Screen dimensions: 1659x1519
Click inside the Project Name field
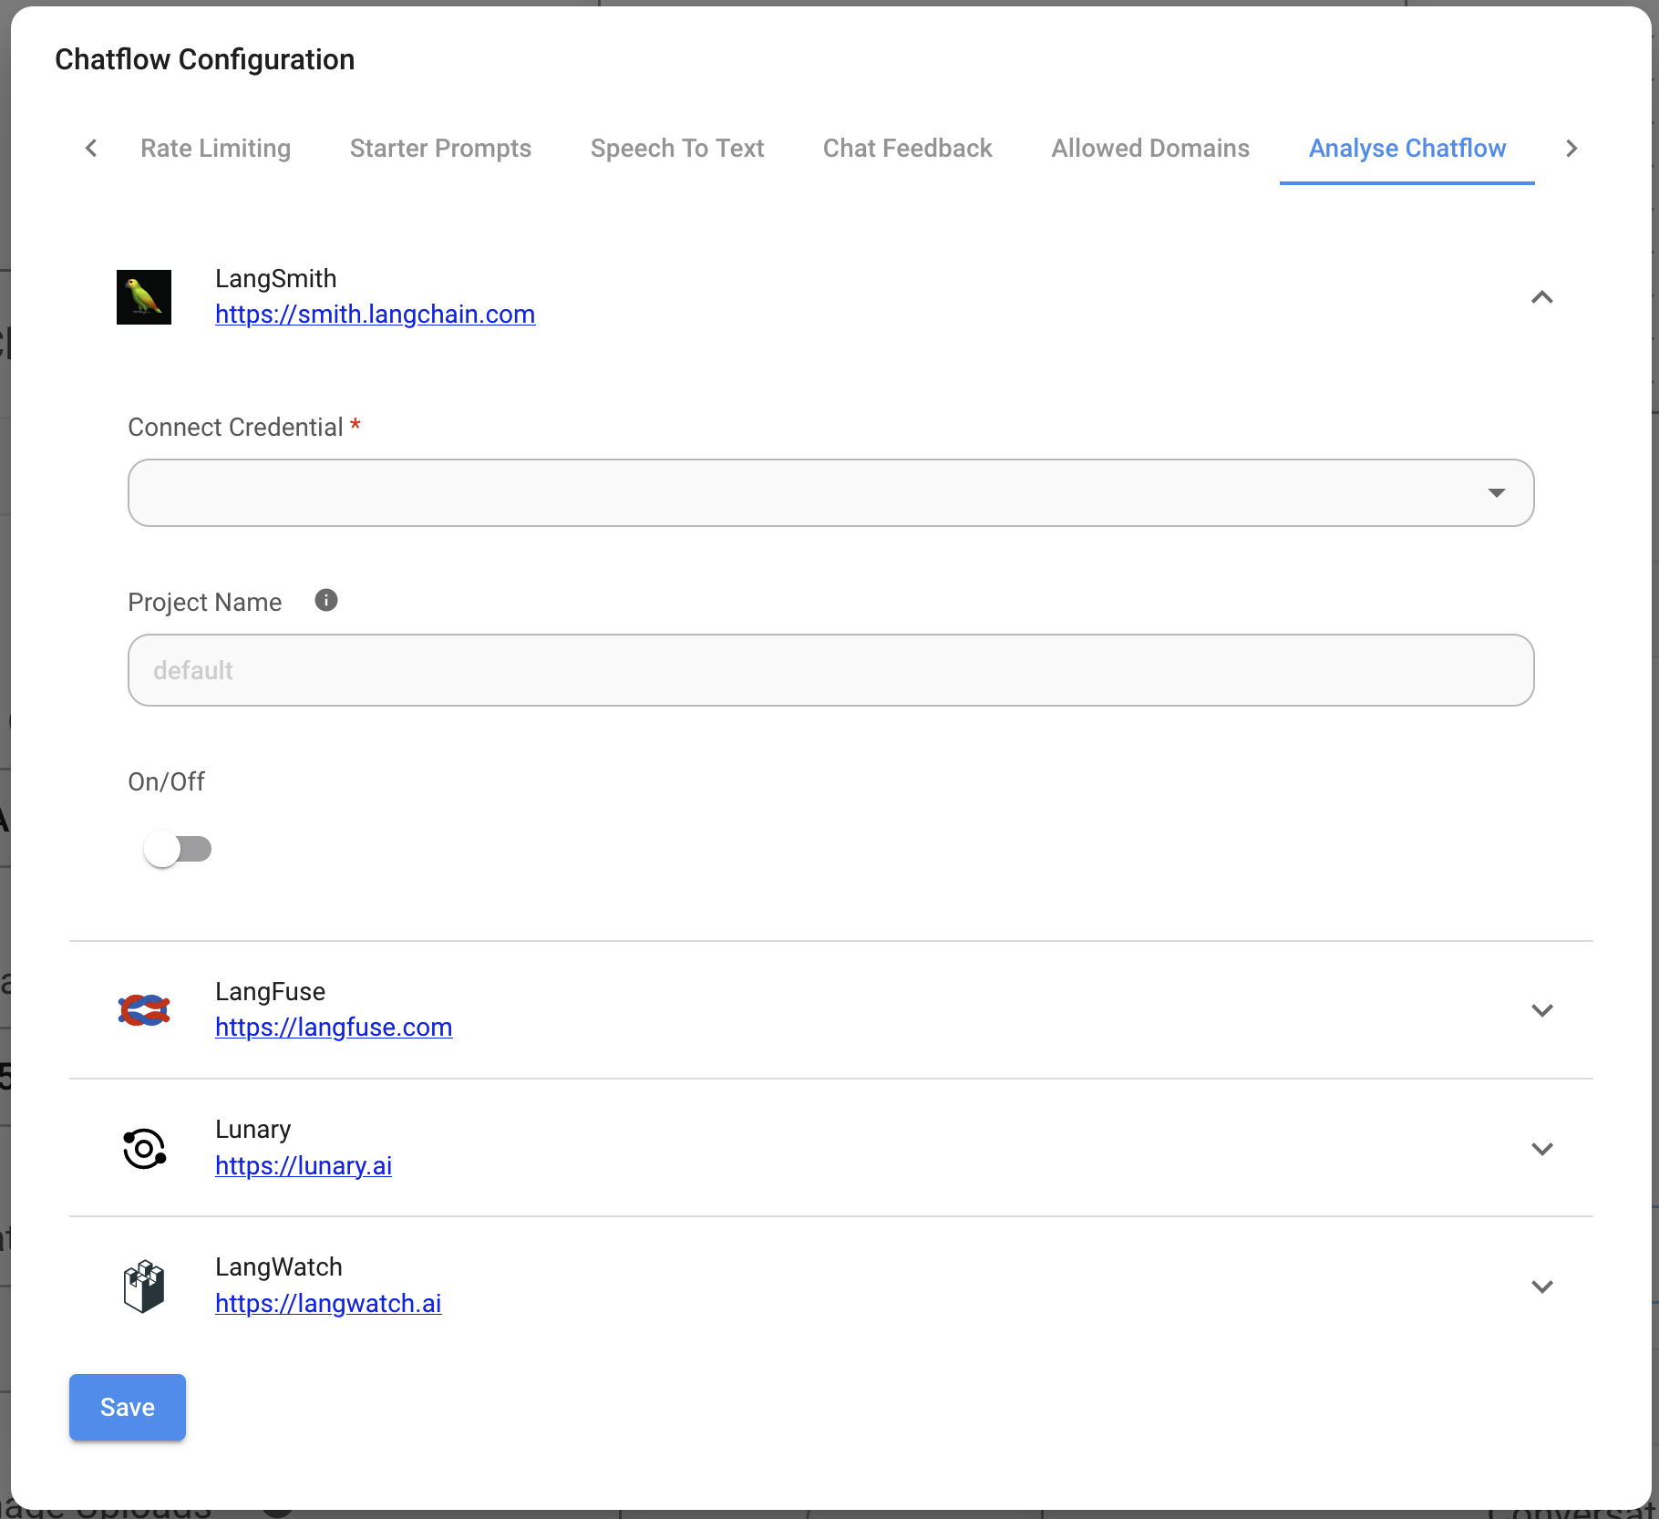[830, 670]
